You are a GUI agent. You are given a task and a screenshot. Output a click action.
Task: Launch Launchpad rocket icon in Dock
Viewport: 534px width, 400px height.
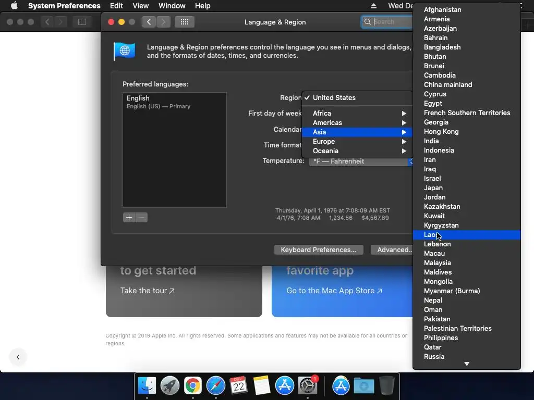pos(170,386)
